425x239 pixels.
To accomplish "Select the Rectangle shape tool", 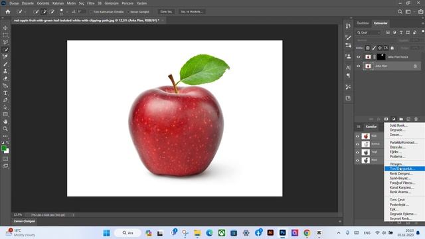I will [x=5, y=114].
